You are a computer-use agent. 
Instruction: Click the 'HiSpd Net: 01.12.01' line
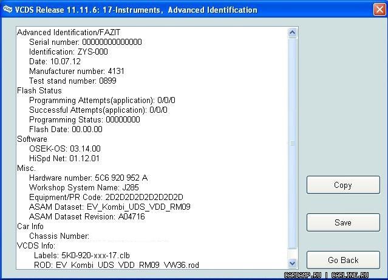[x=64, y=158]
